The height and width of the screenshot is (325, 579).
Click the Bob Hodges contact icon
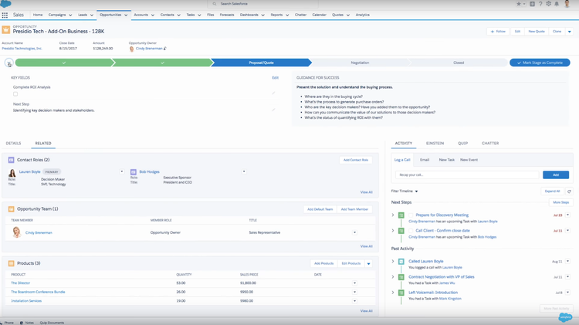point(134,171)
